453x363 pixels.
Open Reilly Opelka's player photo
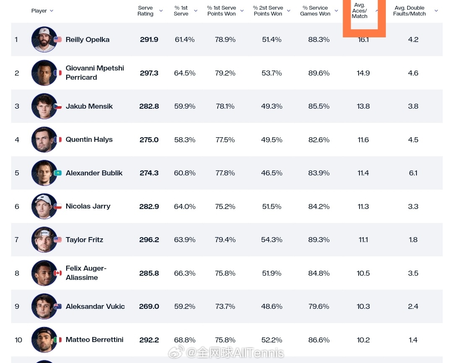pos(44,39)
